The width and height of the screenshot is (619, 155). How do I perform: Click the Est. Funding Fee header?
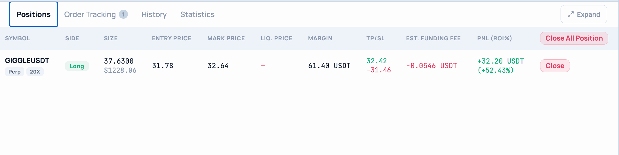[433, 38]
